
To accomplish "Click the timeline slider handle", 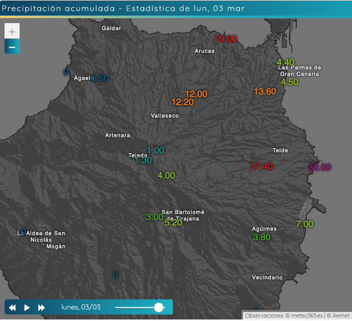I will point(159,307).
